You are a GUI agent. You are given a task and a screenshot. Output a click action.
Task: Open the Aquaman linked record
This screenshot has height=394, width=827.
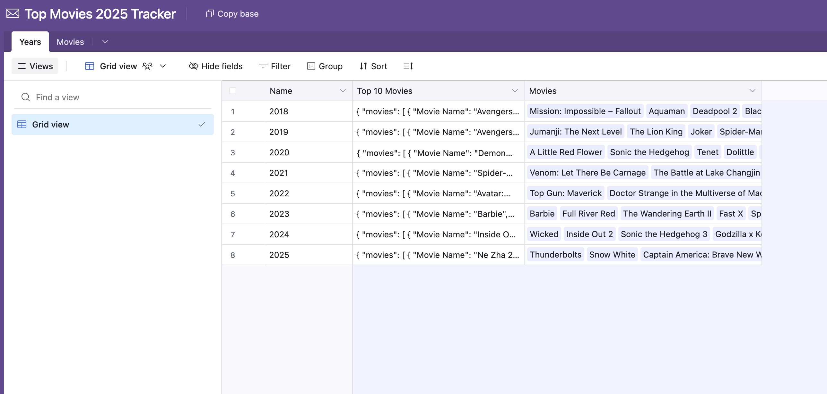[x=666, y=111]
